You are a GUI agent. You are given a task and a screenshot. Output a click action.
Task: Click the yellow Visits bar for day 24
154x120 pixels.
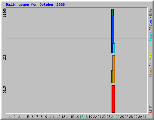point(112,76)
